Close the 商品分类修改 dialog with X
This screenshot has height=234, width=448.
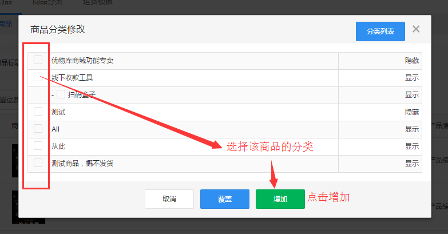(416, 29)
